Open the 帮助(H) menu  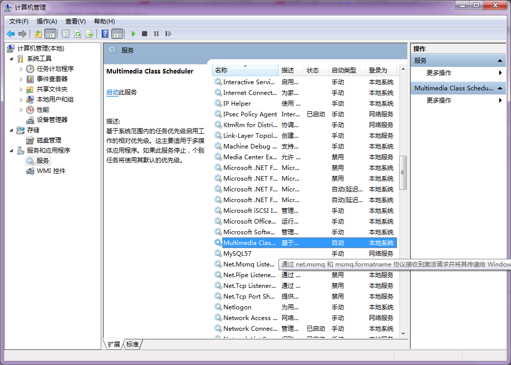coord(104,21)
